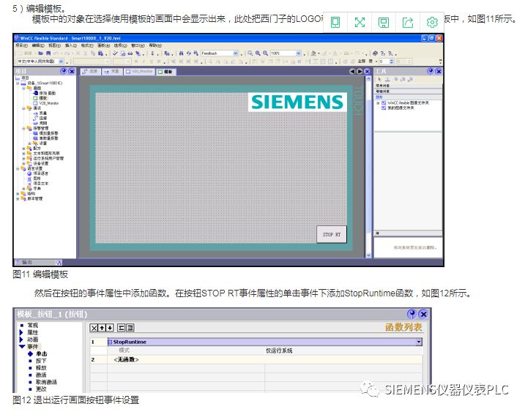Click the WinCC help book icon
This screenshot has width=525, height=412.
376,53
